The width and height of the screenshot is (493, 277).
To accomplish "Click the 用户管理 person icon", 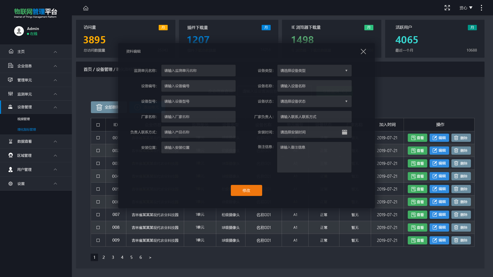I will tap(11, 169).
